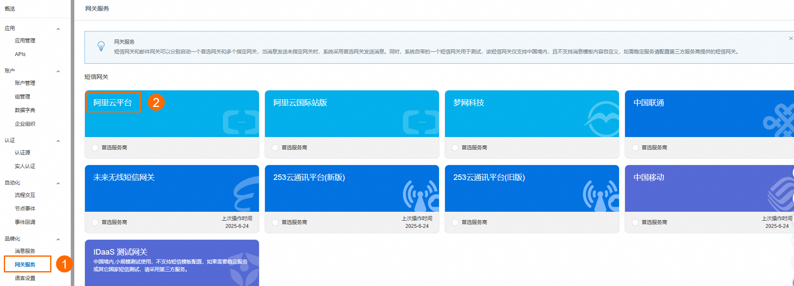This screenshot has height=286, width=794.
Task: Go to 节点事件 page
Action: point(25,209)
